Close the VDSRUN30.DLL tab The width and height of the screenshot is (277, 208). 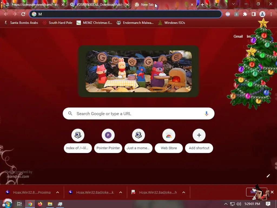(128, 5)
